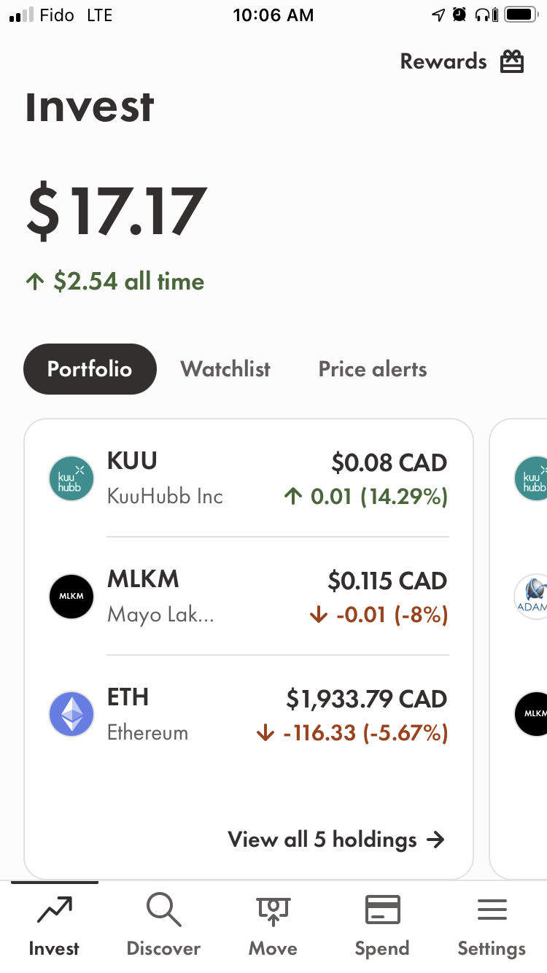Tap the Move transfer icon
This screenshot has width=547, height=973.
273,910
